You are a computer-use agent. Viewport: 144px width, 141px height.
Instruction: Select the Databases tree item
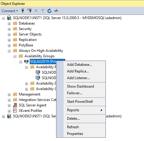[27, 23]
